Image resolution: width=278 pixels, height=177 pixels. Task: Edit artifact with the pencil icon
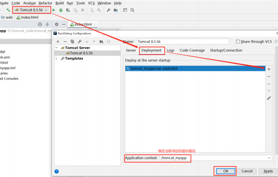click(269, 98)
